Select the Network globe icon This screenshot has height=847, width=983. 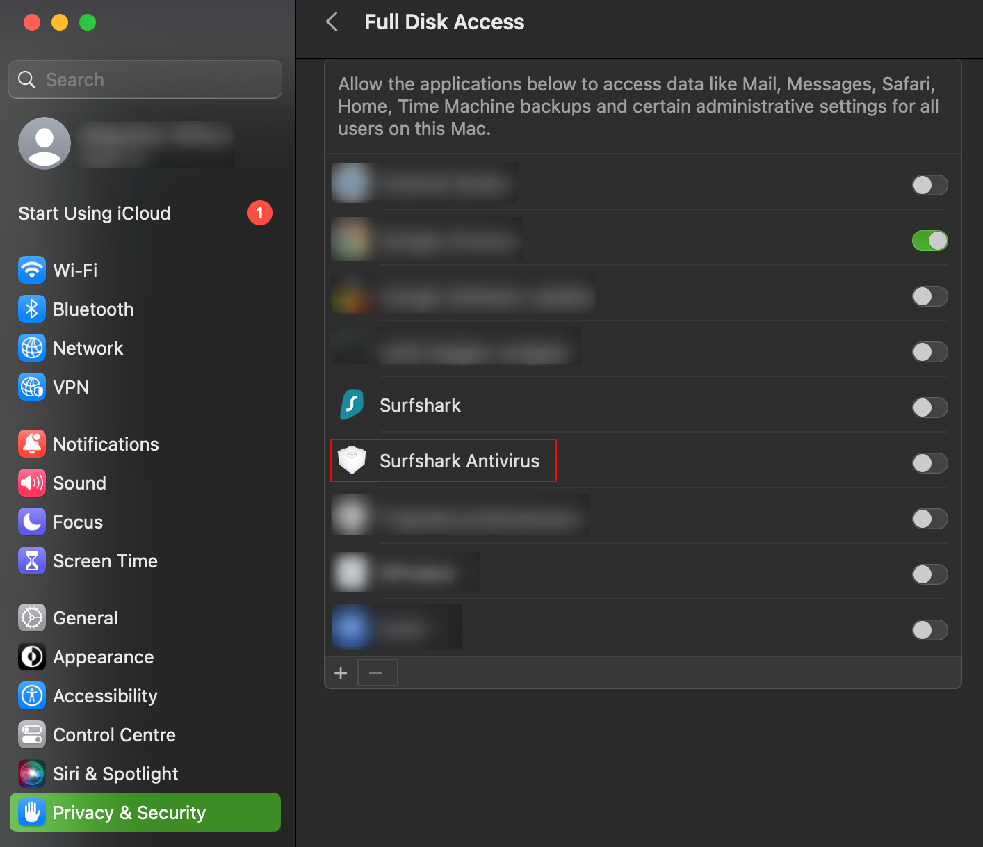point(32,348)
